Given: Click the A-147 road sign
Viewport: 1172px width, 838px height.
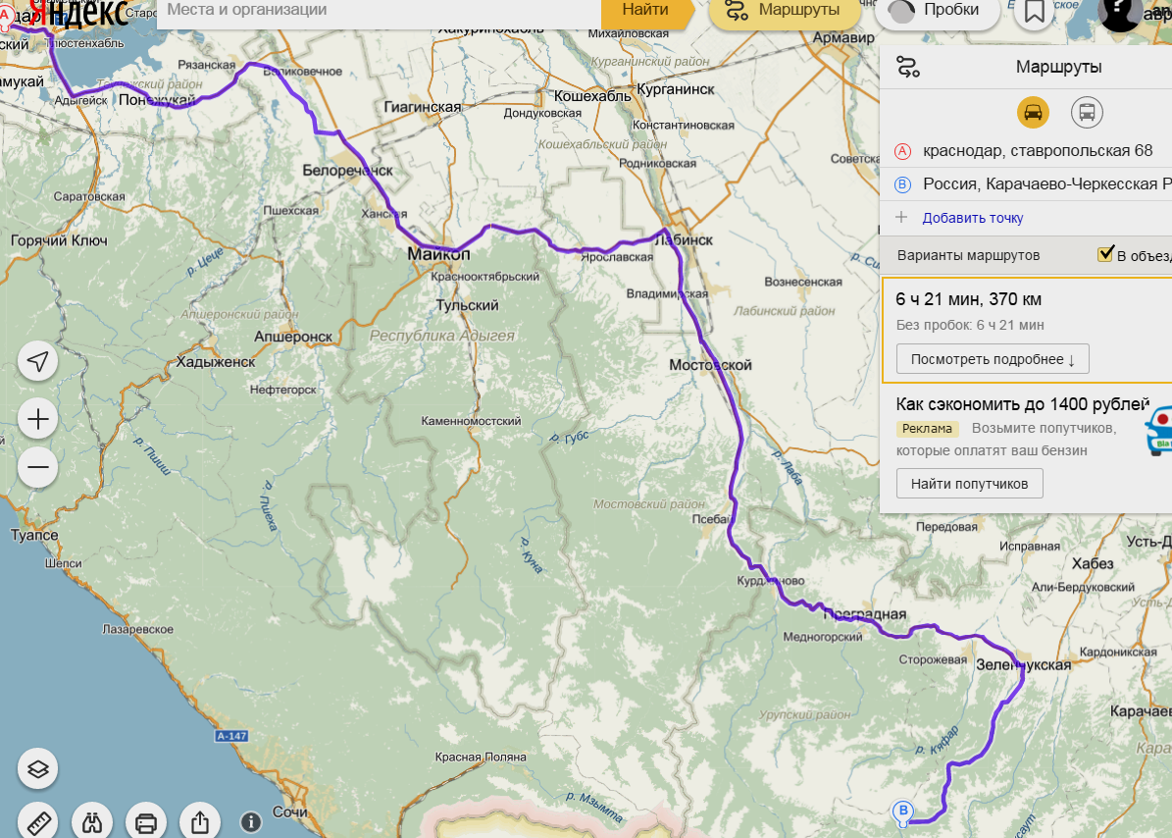Looking at the screenshot, I should [x=230, y=736].
